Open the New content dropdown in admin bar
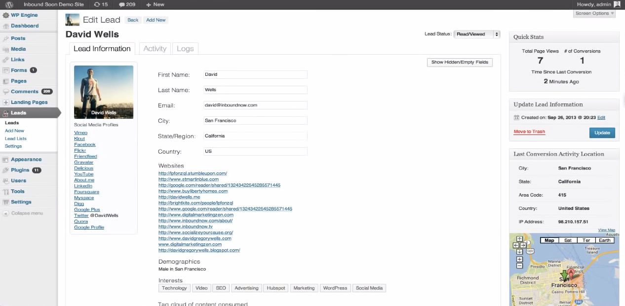 [155, 4]
